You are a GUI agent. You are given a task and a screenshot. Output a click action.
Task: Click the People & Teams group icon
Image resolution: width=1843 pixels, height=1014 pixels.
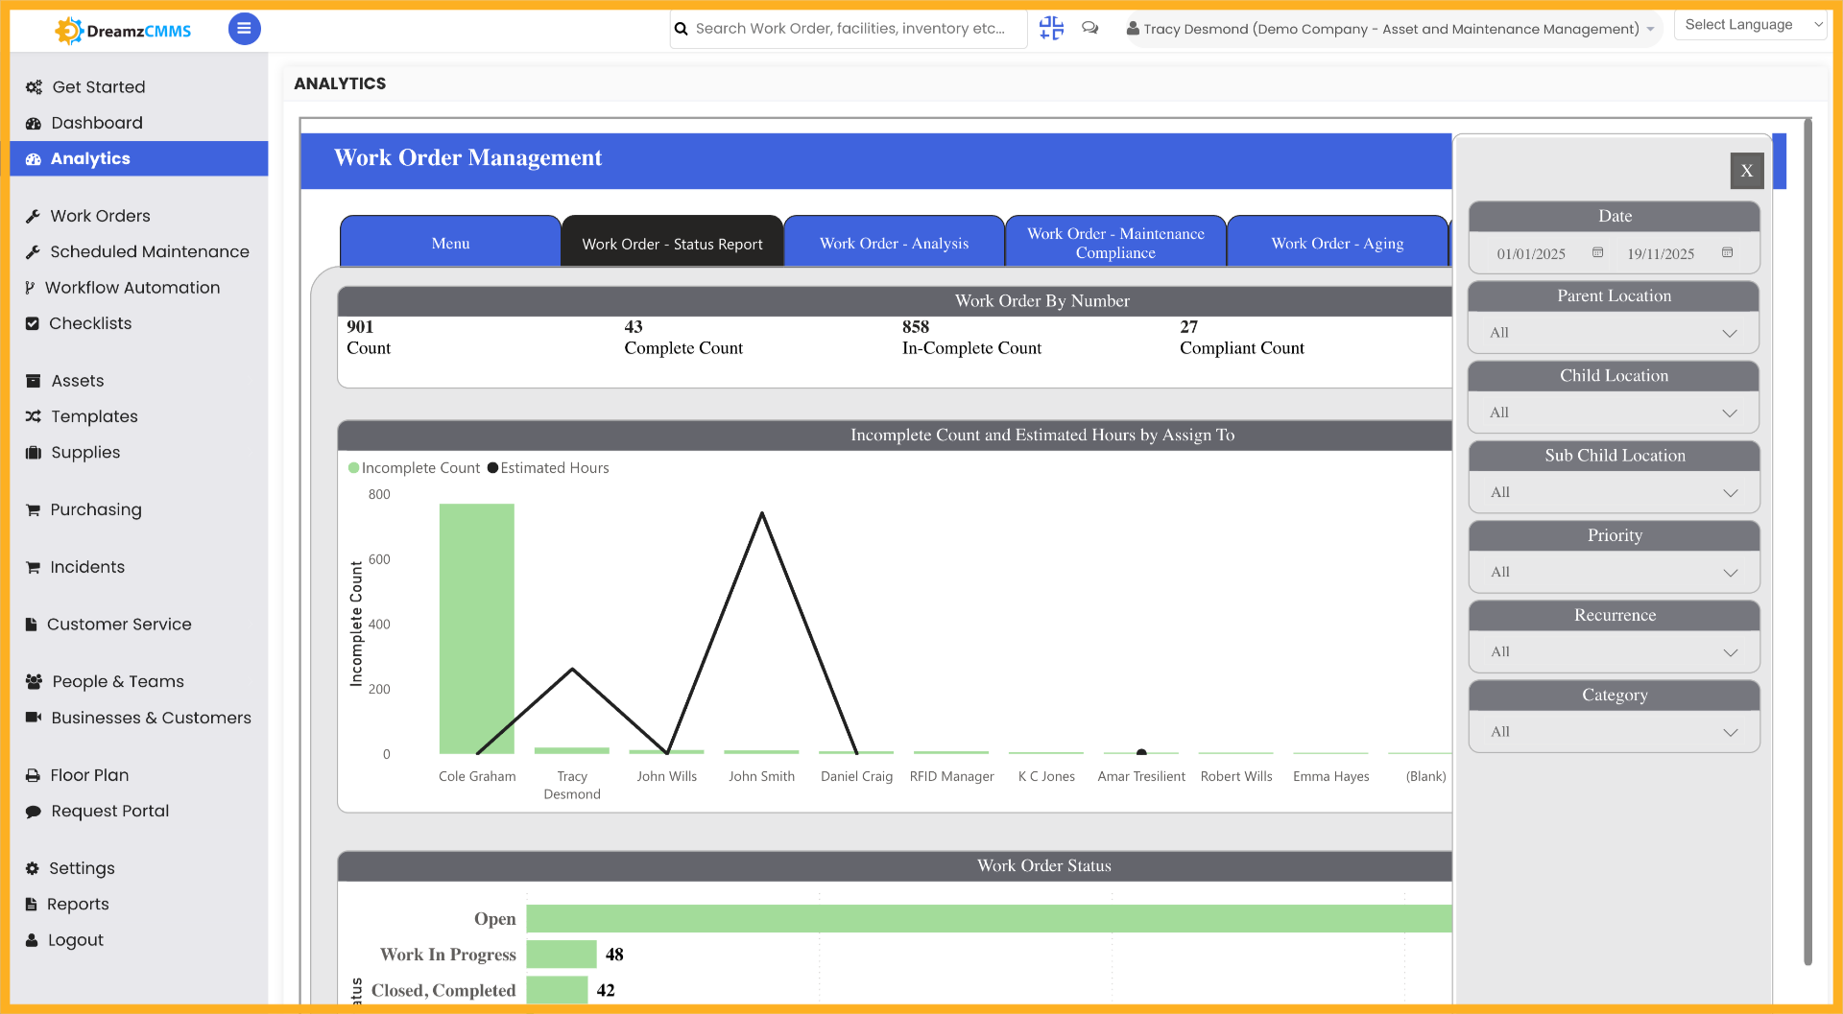pyautogui.click(x=34, y=681)
